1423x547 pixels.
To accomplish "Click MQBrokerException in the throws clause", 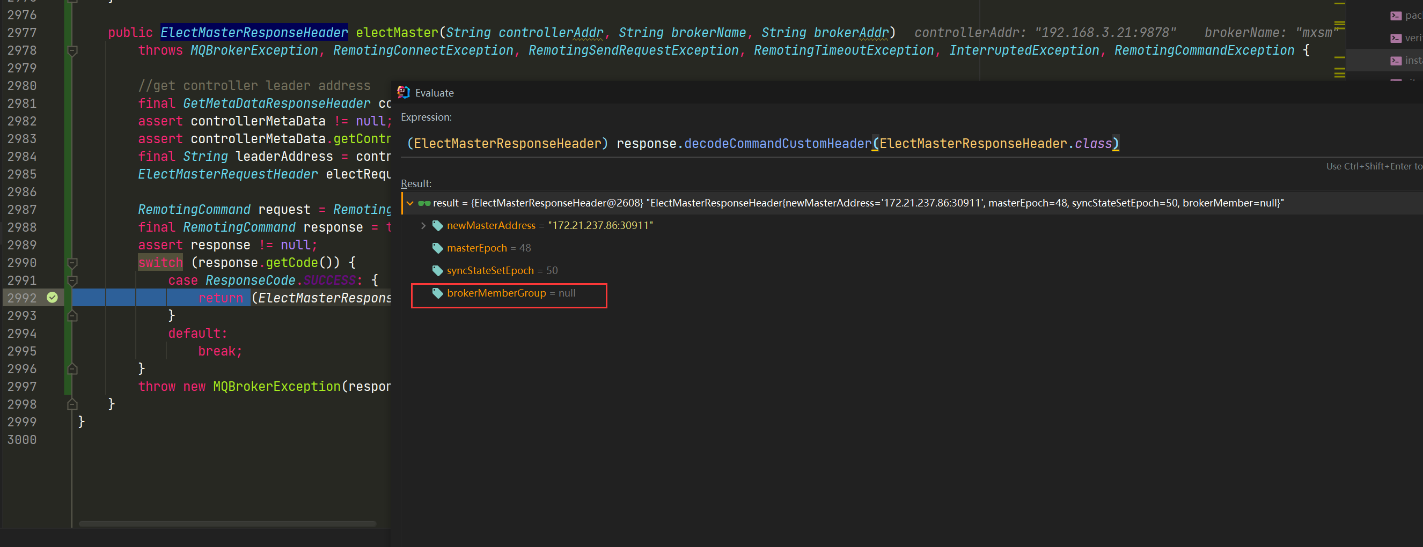I will [254, 51].
